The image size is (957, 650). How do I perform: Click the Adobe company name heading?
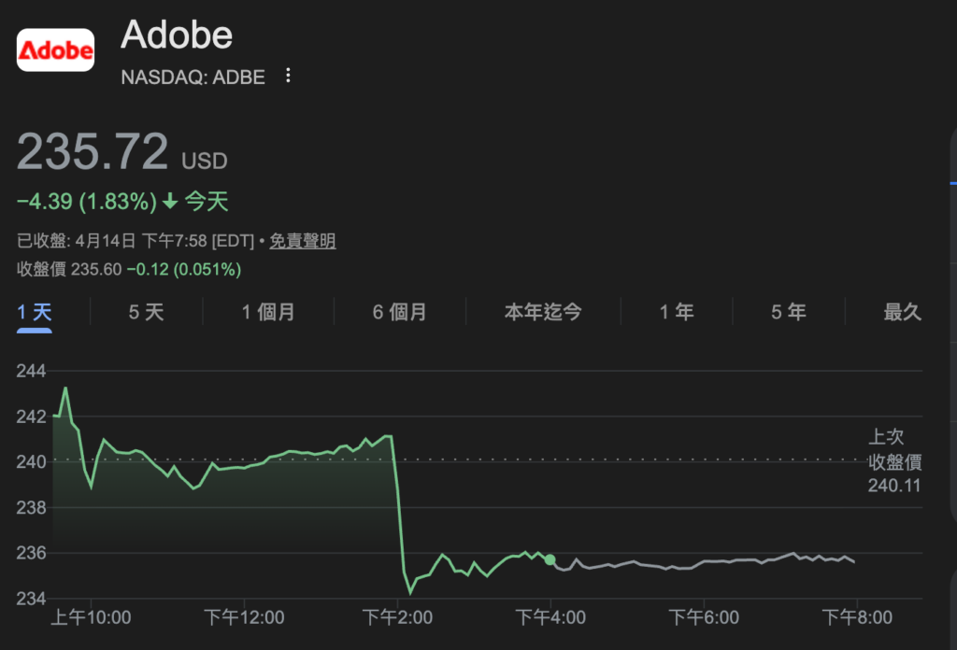point(177,35)
